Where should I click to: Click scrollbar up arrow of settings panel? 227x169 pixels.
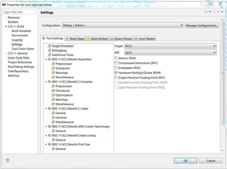pos(222,19)
